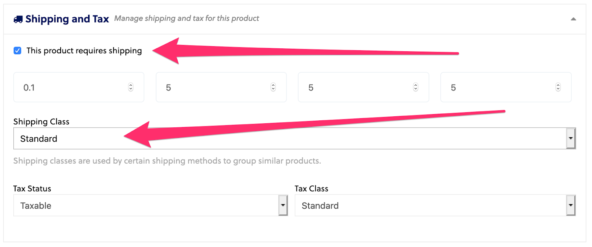This screenshot has width=592, height=247.
Task: Click the spinner arrows in the middle 5 field
Action: coord(416,87)
